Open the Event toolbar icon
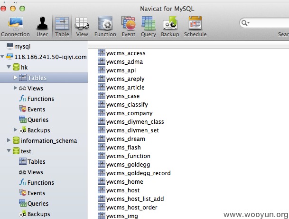Viewport: 289px width, 219px height. pos(129,27)
